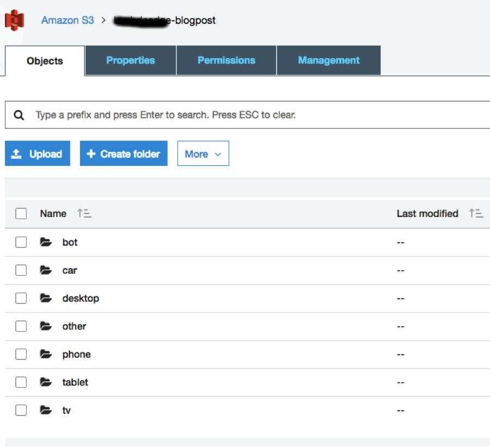Check the other folder checkbox

tap(21, 326)
